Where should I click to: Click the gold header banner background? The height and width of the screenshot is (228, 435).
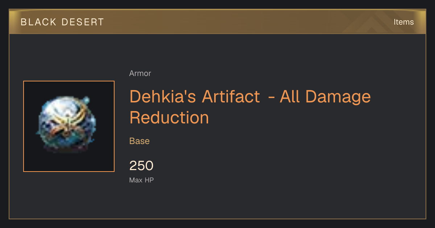[217, 22]
